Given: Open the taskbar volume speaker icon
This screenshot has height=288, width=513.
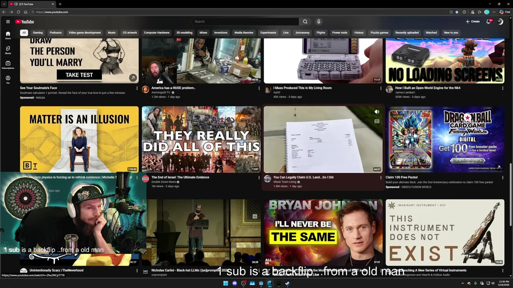Looking at the screenshot, I should (x=493, y=283).
